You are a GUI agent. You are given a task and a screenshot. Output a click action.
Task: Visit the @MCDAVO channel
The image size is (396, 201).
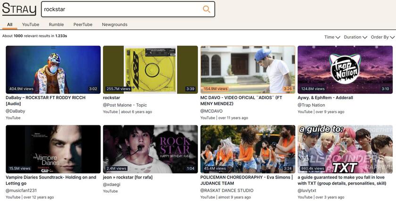coord(211,111)
